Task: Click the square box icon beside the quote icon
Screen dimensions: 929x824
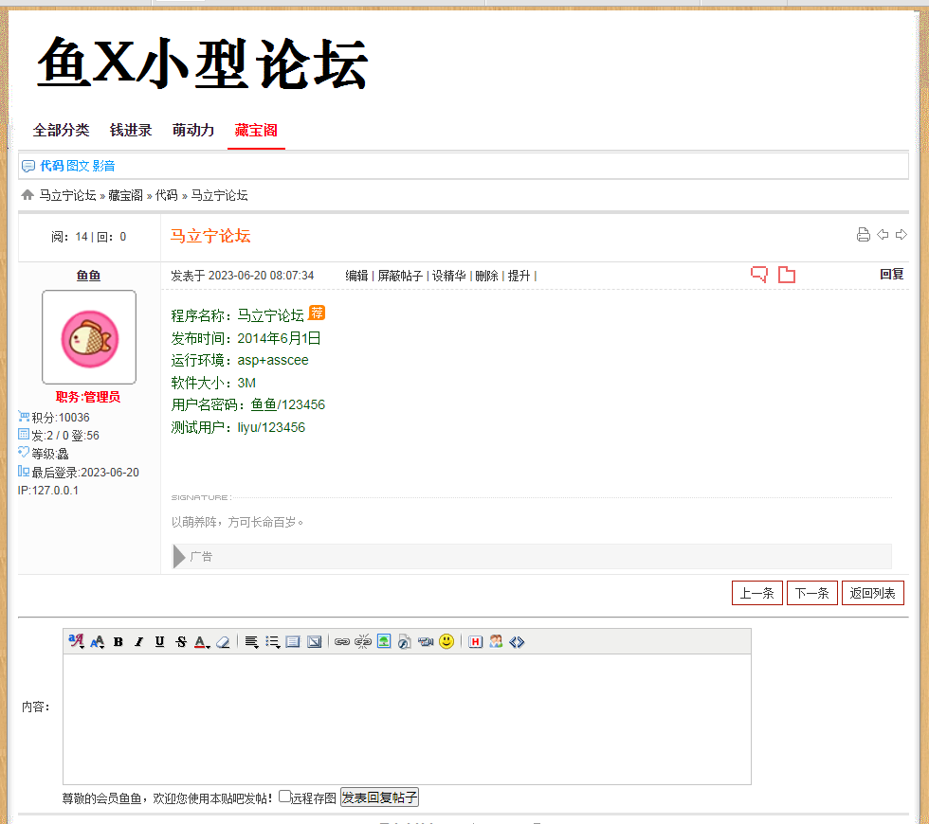Action: pyautogui.click(x=315, y=642)
